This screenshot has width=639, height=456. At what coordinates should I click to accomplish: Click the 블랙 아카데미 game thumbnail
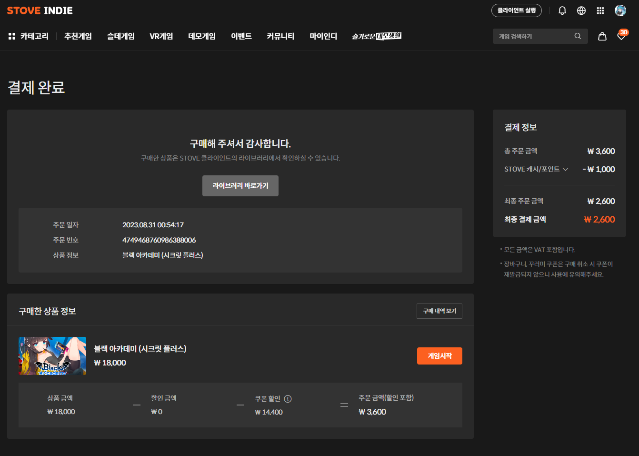pyautogui.click(x=52, y=356)
